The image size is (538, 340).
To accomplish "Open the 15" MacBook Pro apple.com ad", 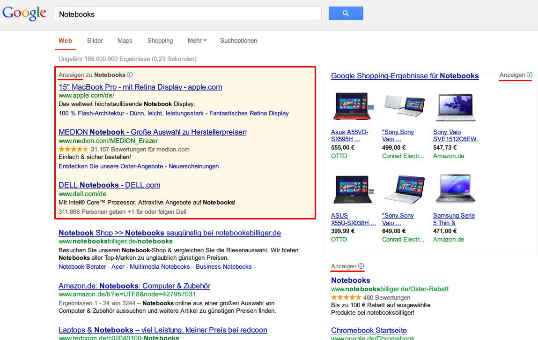I will click(140, 87).
